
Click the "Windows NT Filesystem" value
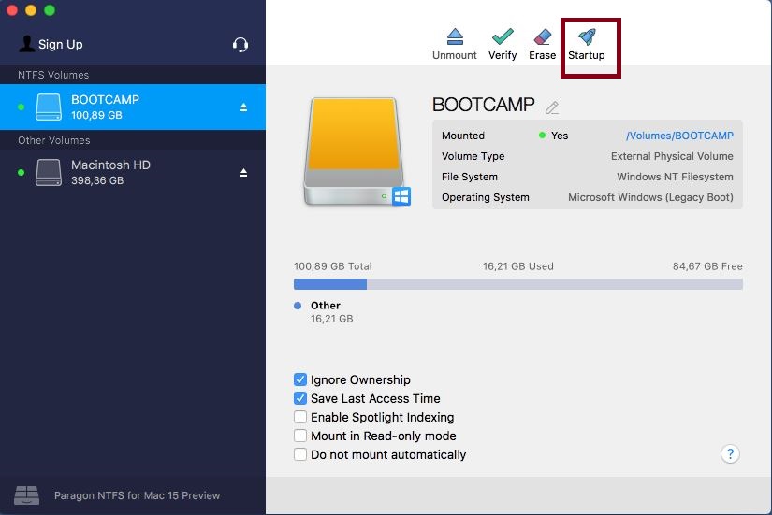[x=675, y=177]
